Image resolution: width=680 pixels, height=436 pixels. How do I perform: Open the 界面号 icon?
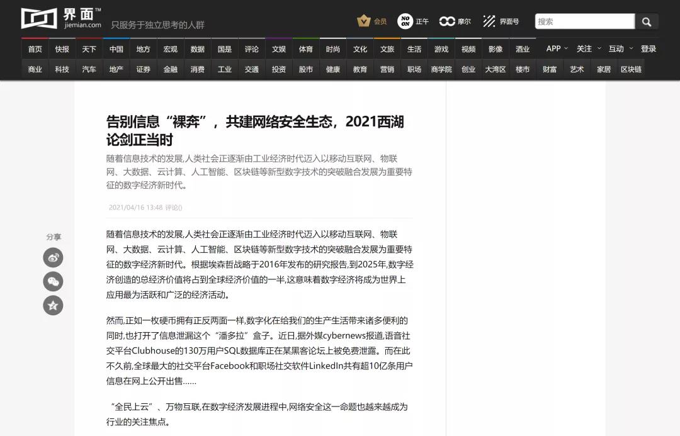(x=489, y=21)
